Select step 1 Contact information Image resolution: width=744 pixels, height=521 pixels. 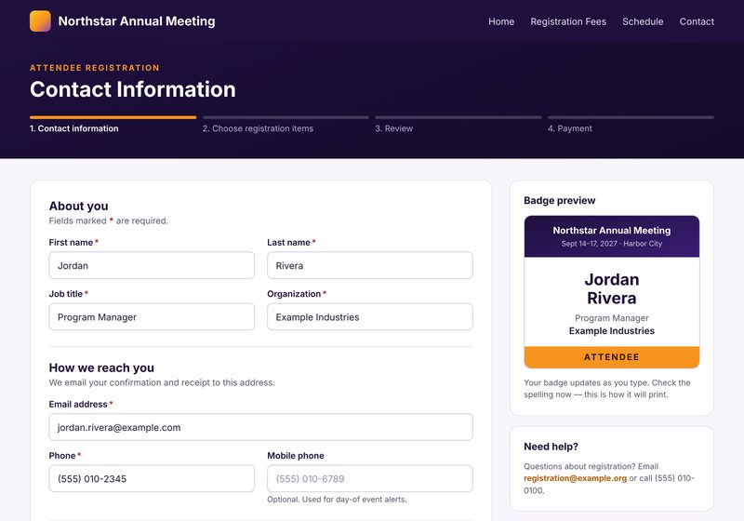pos(74,128)
